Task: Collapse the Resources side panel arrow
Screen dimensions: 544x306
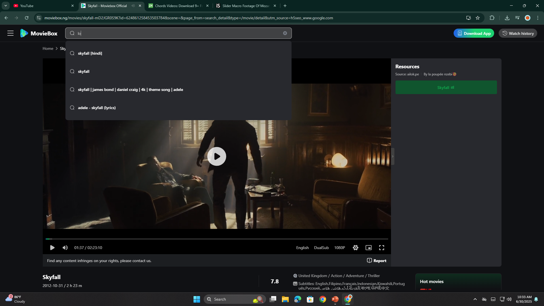Action: pyautogui.click(x=393, y=156)
